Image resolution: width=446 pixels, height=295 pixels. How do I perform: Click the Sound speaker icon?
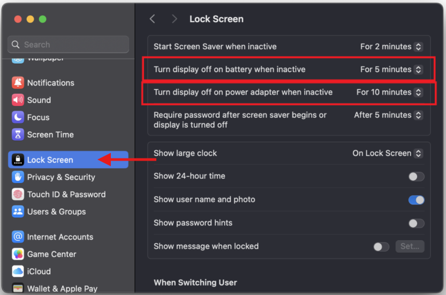(x=18, y=100)
